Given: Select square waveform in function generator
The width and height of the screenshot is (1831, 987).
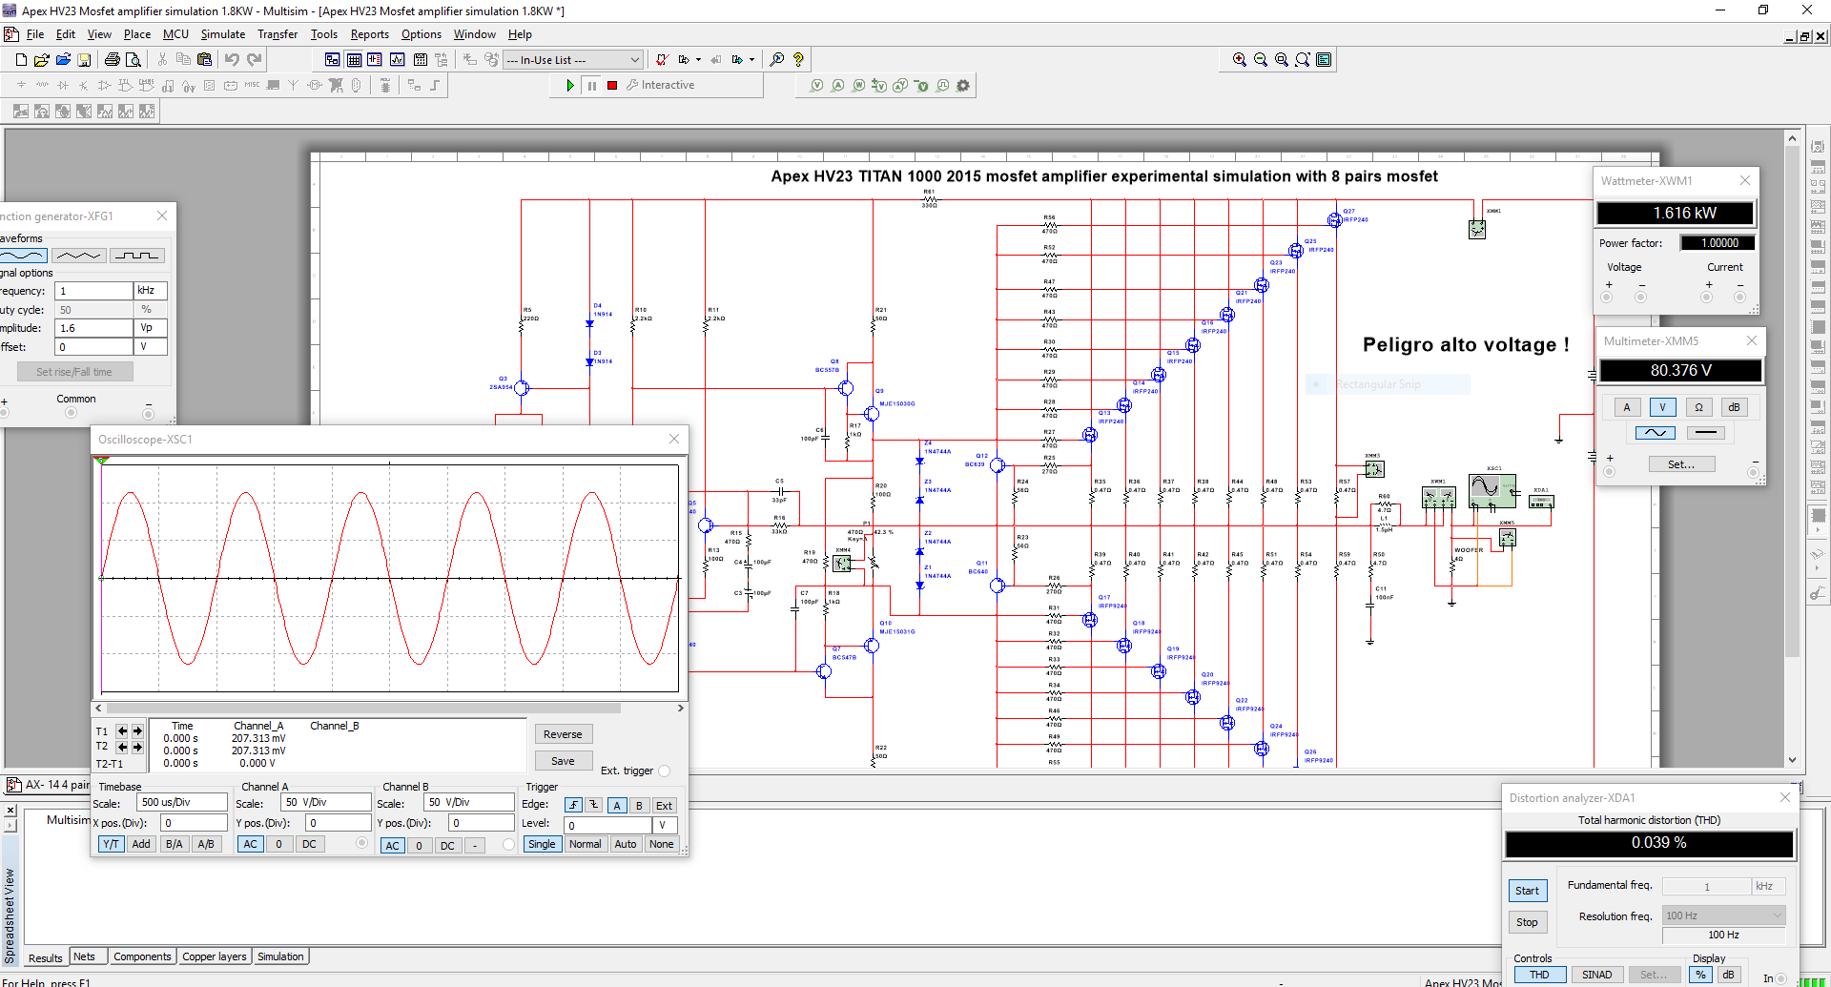Looking at the screenshot, I should pos(137,256).
